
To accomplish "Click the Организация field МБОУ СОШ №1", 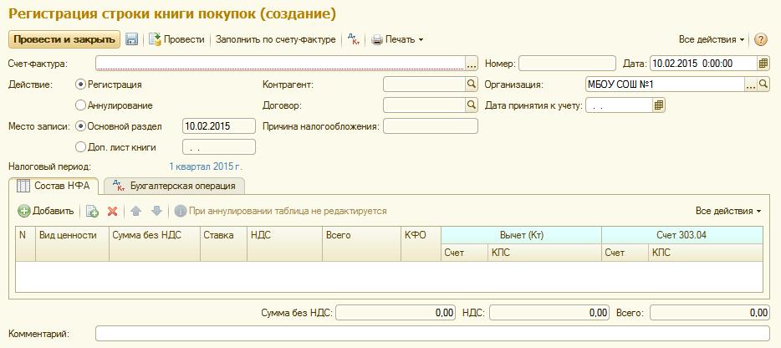I will [x=665, y=84].
